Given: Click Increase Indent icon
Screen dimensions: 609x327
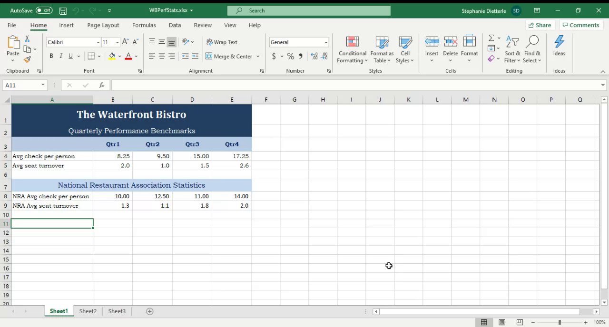Looking at the screenshot, I should pos(195,56).
